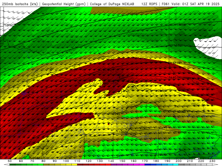Viewport: 222px width, 166px height.
Task: Click the 60 value on the color scale
Action: tap(21, 161)
